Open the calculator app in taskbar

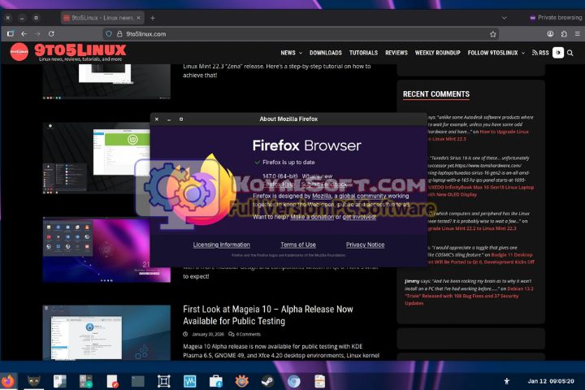click(x=86, y=381)
